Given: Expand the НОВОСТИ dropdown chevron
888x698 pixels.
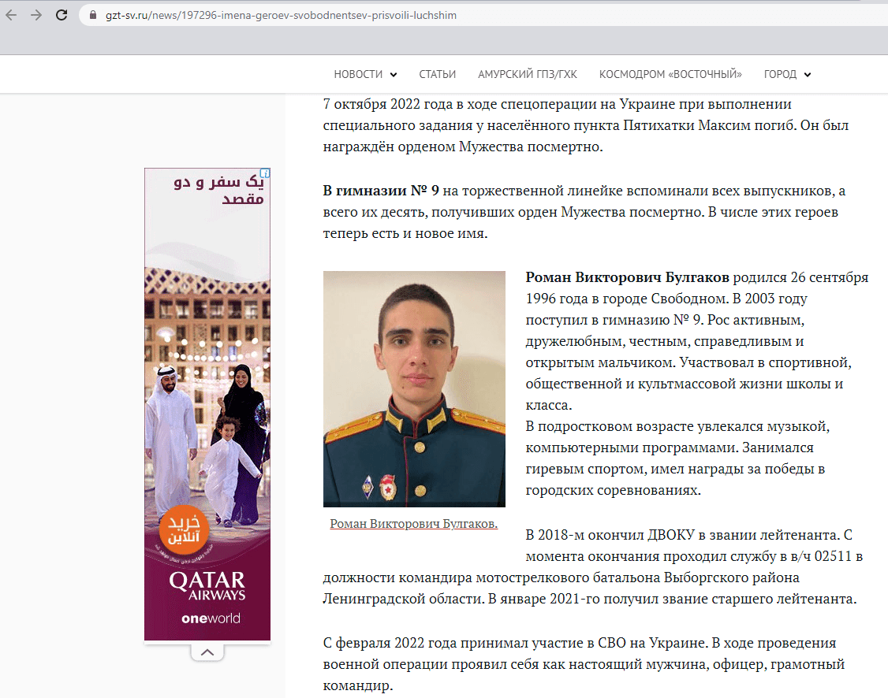Looking at the screenshot, I should click(393, 75).
